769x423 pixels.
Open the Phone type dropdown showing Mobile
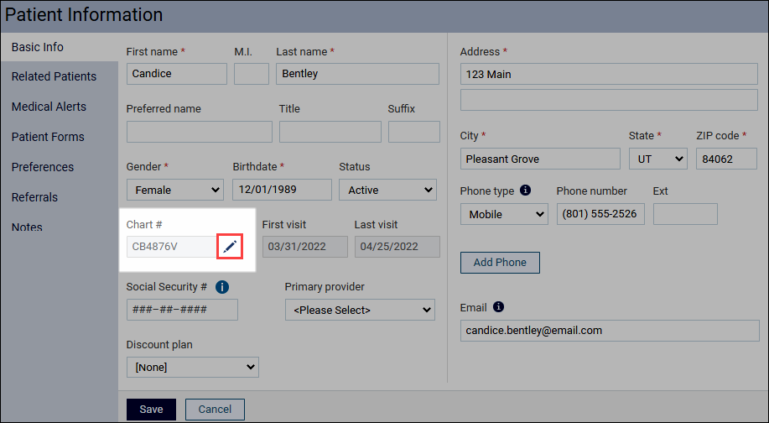[x=504, y=215]
